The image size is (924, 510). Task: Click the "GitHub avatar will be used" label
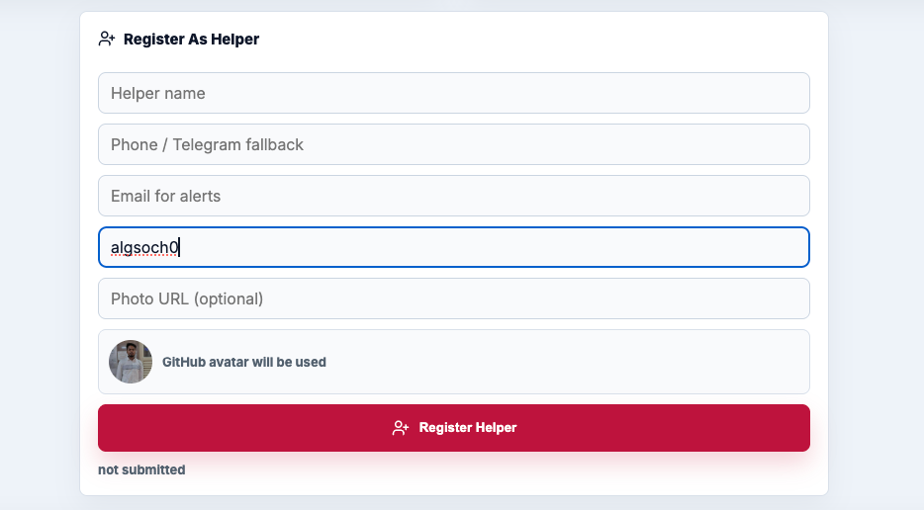click(x=244, y=362)
